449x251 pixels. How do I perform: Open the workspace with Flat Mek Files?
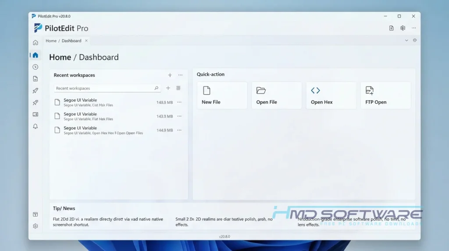click(x=118, y=116)
